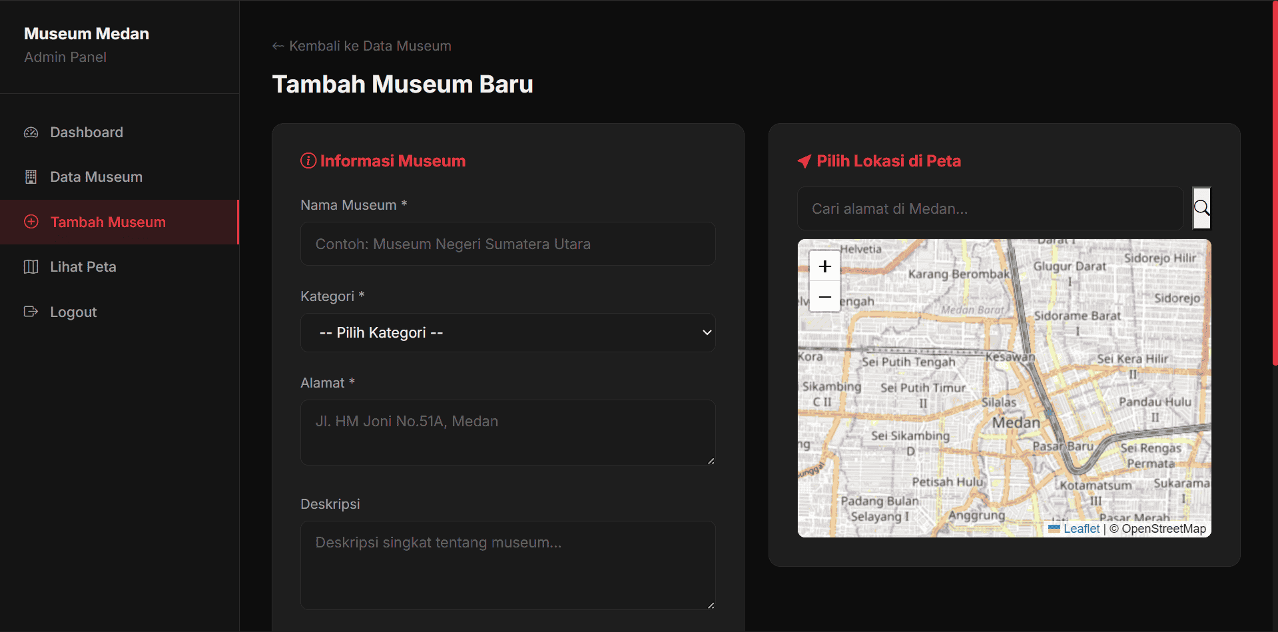This screenshot has height=632, width=1278.
Task: Click the Pilih Lokasi location arrow icon
Action: (804, 161)
